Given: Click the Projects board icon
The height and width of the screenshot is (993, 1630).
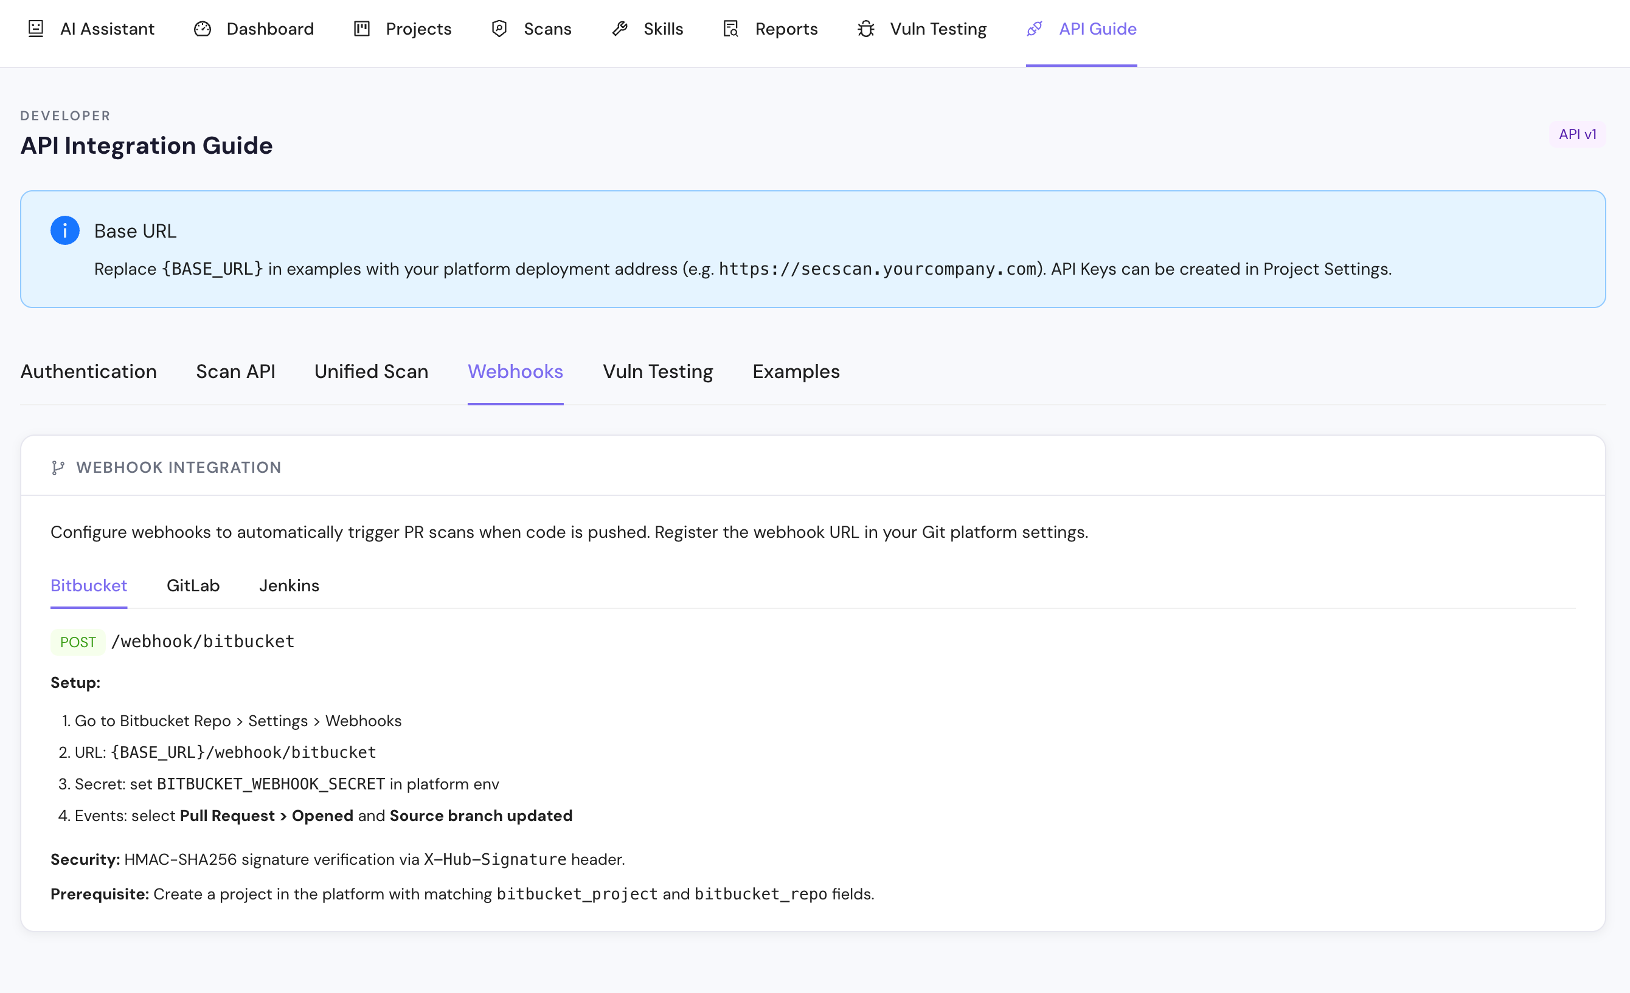Looking at the screenshot, I should pos(362,29).
